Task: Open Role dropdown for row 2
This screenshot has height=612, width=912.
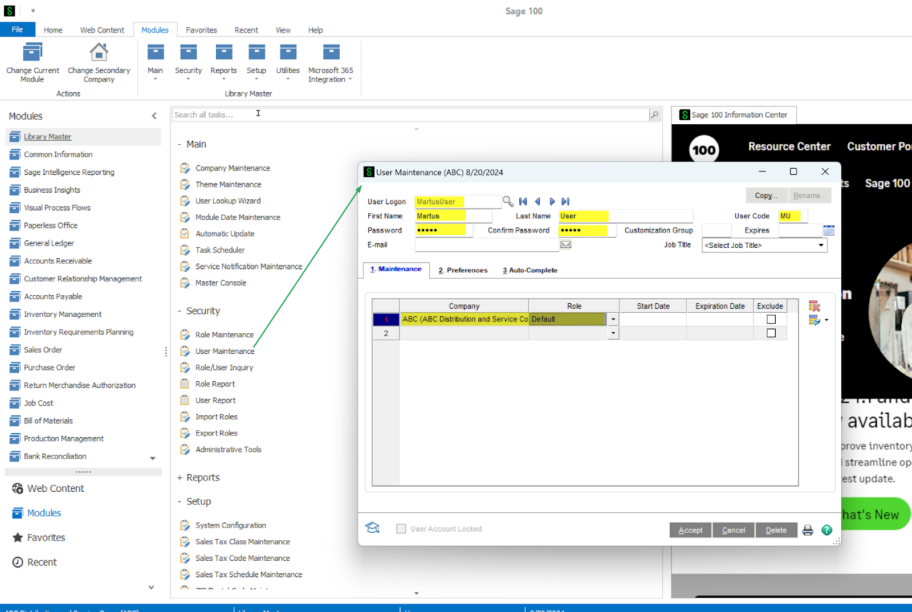Action: tap(613, 333)
